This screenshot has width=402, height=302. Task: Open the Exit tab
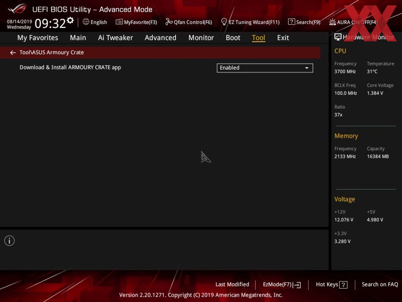(283, 38)
